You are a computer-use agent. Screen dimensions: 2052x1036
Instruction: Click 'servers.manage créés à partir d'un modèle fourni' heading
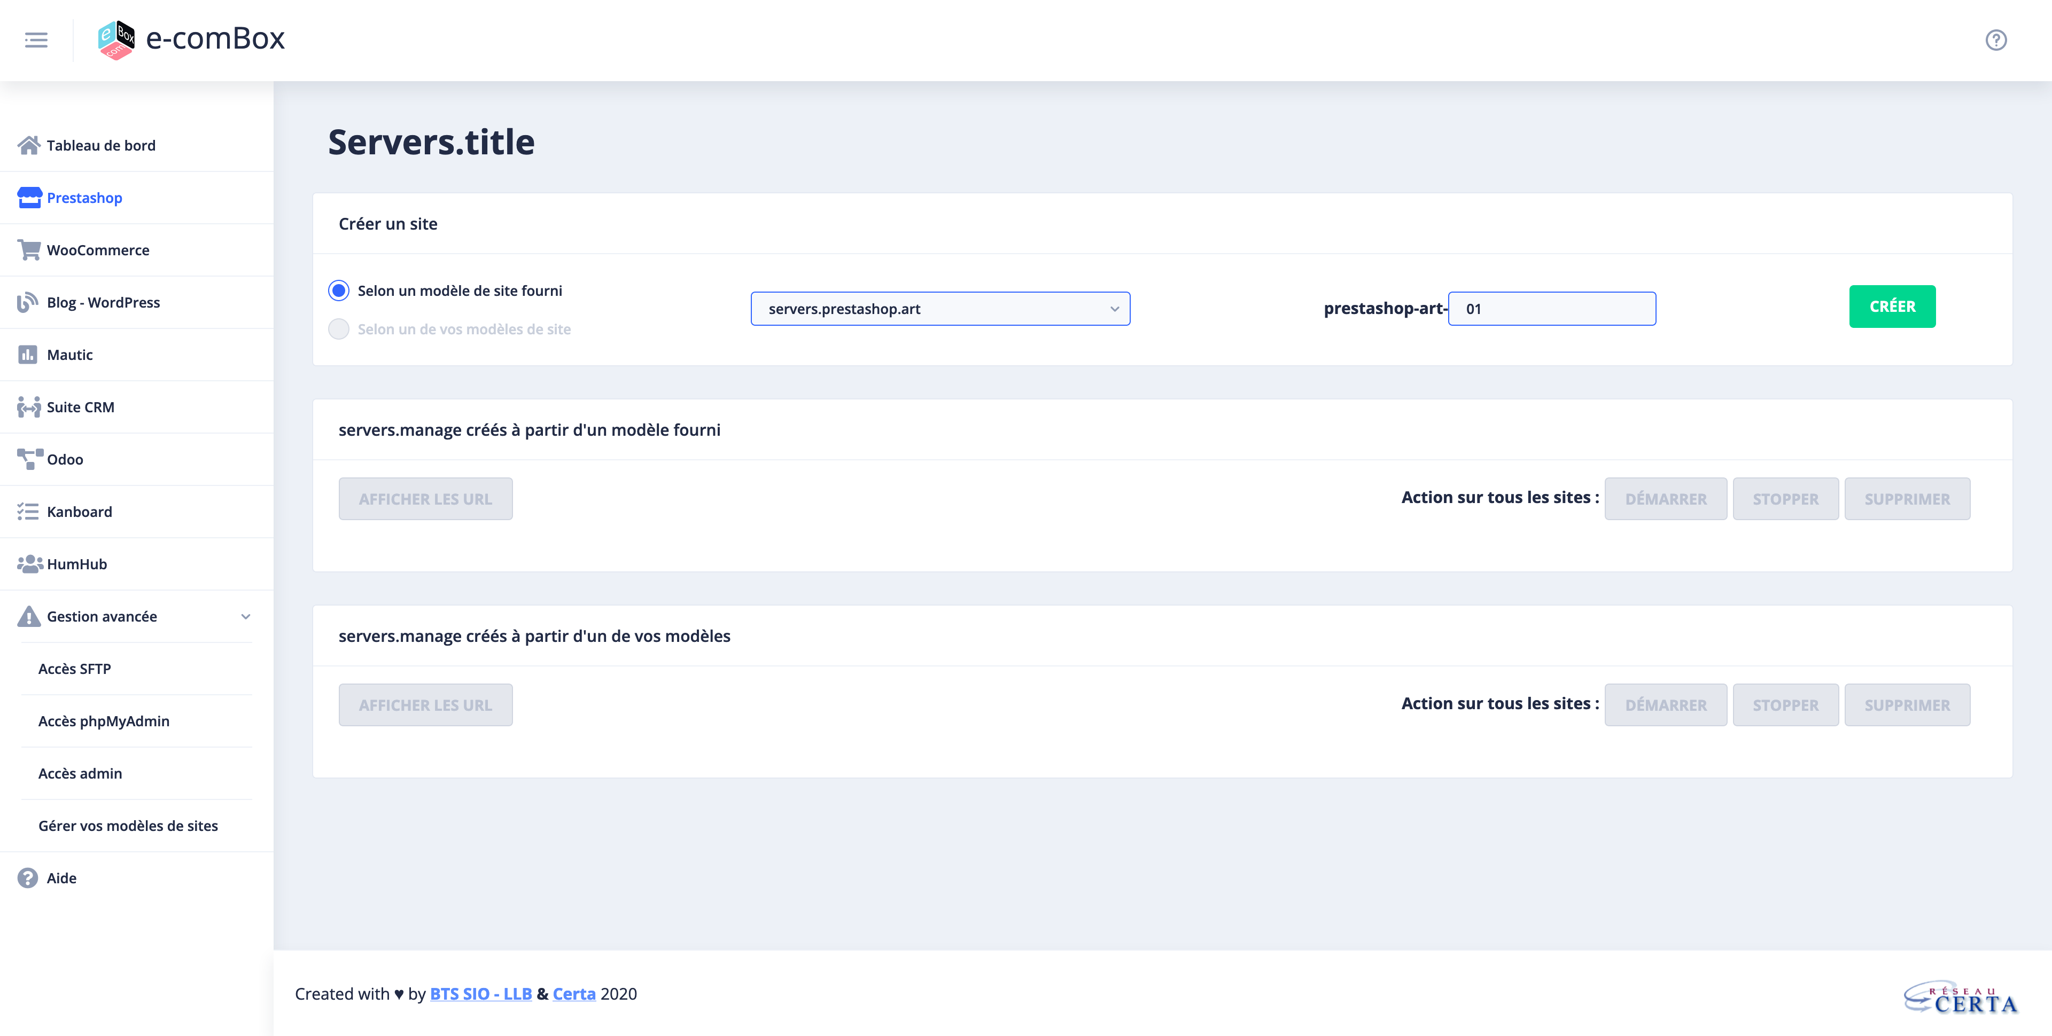530,430
